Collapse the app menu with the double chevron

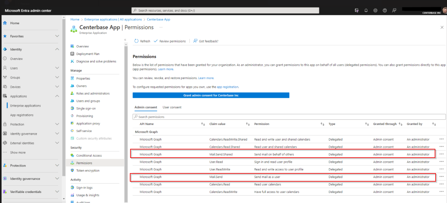pos(125,40)
